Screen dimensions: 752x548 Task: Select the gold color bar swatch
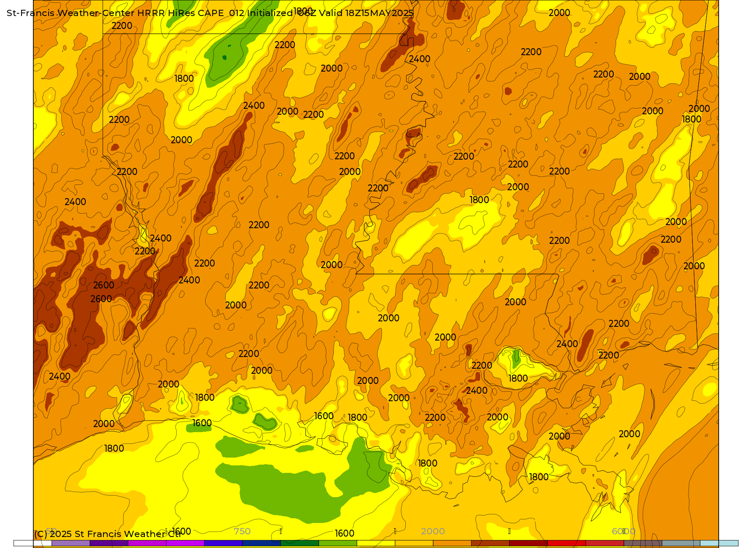[x=414, y=543]
